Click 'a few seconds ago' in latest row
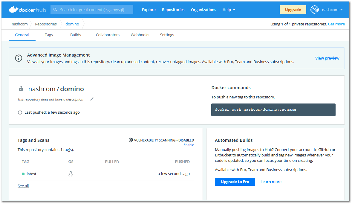Screen dimensions: 352x204 tap(174, 174)
